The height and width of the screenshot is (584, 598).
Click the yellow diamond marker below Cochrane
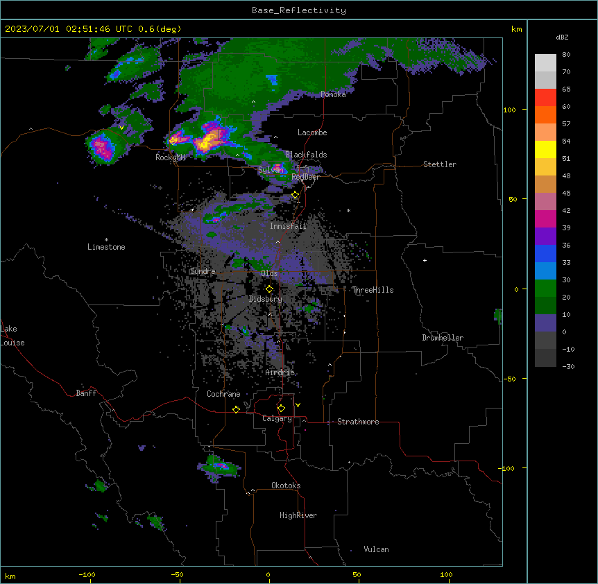[x=236, y=409]
